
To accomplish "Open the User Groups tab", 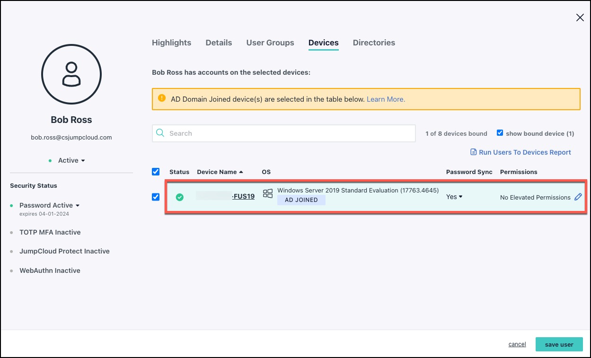I will (x=270, y=43).
